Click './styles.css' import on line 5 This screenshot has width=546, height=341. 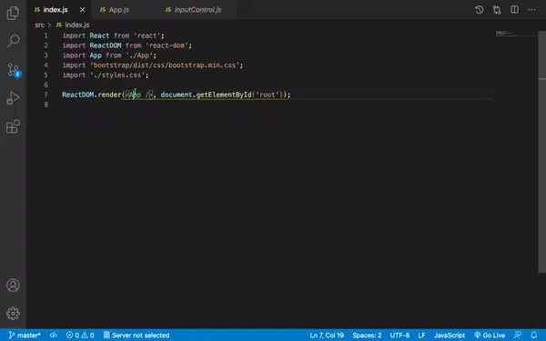point(118,75)
